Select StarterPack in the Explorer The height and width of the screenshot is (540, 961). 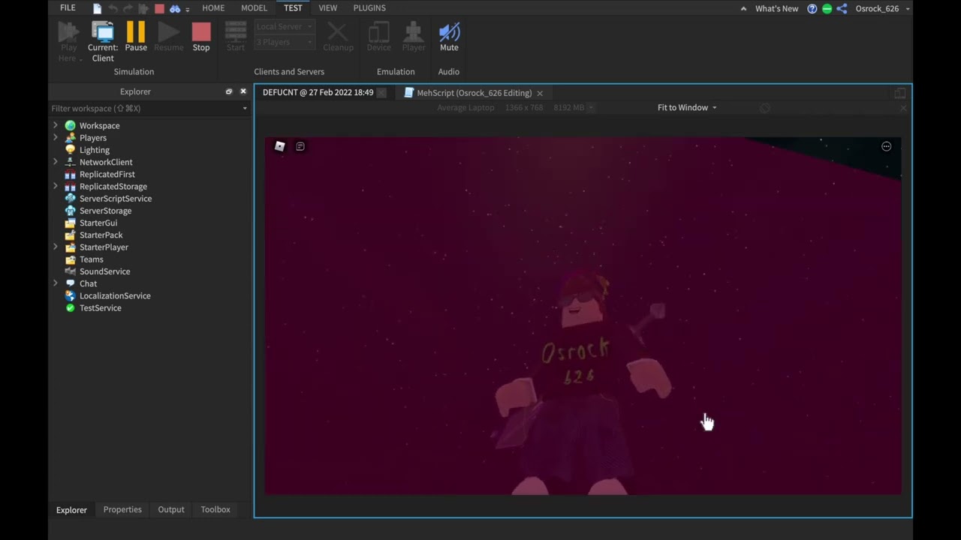[x=101, y=235]
